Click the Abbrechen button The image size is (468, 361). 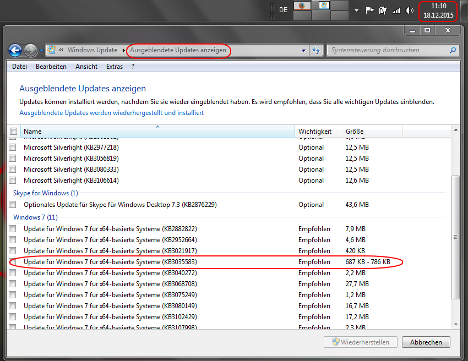[426, 342]
